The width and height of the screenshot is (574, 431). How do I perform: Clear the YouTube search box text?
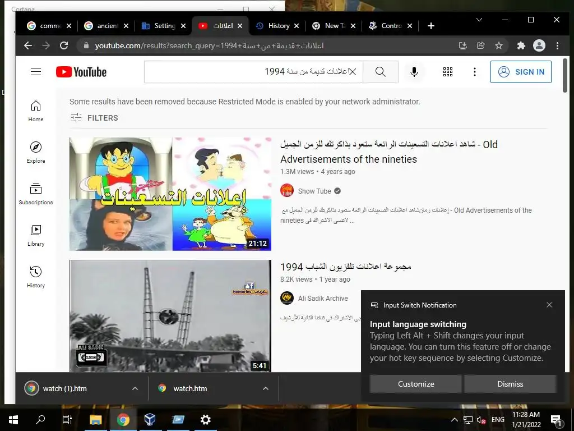tap(352, 72)
